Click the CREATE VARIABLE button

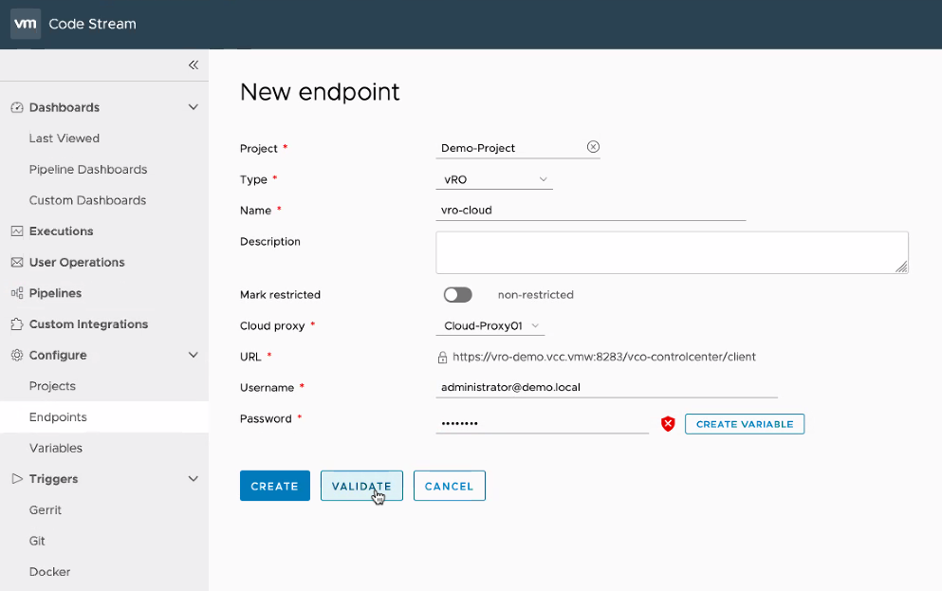pos(745,424)
